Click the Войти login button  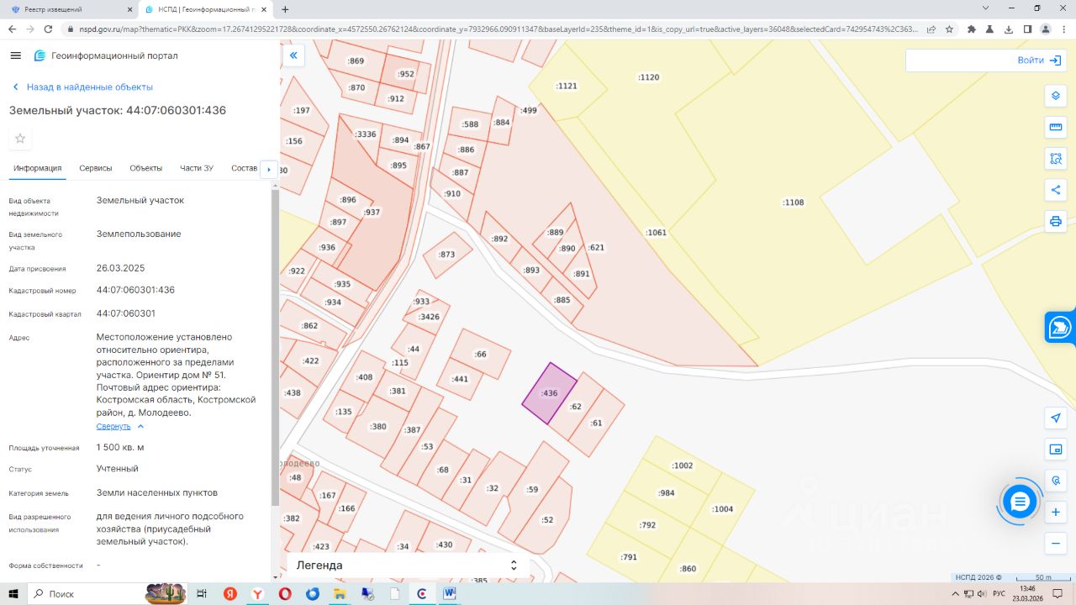1041,60
